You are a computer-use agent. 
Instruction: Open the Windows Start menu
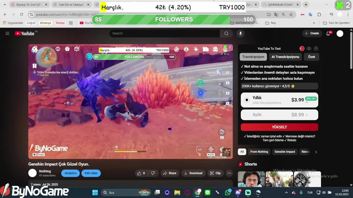pos(95,193)
